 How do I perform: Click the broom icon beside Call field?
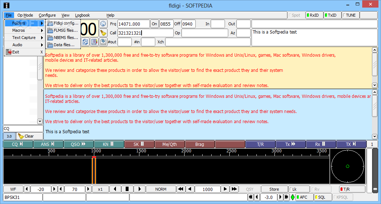[x=104, y=33]
